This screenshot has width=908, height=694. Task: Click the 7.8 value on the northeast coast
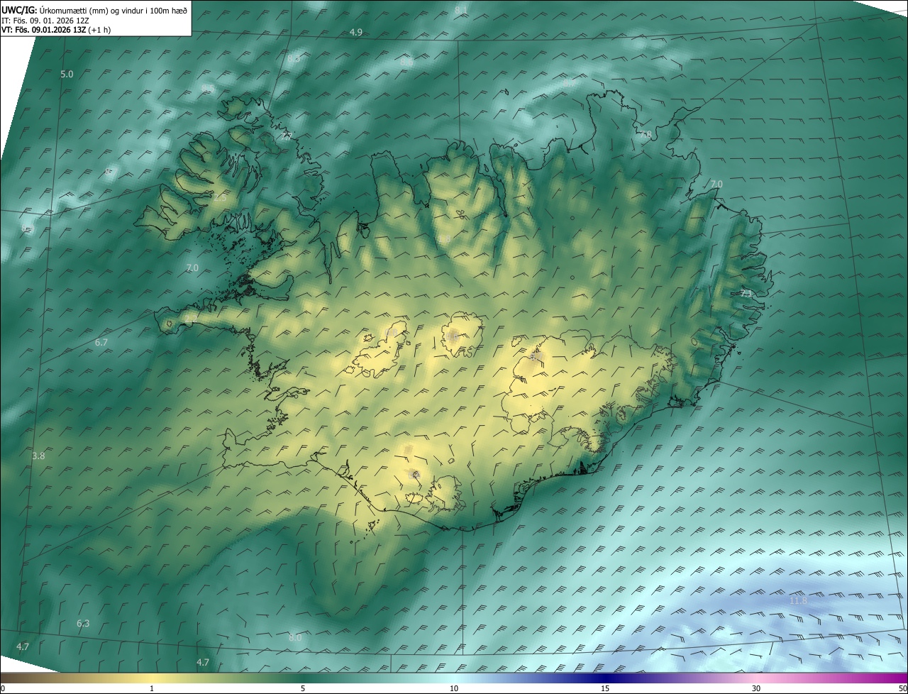646,134
